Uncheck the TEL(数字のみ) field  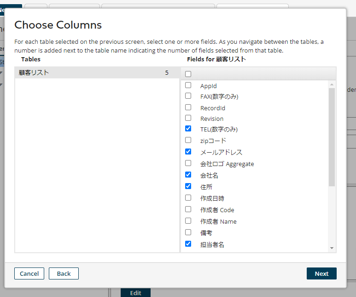188,129
